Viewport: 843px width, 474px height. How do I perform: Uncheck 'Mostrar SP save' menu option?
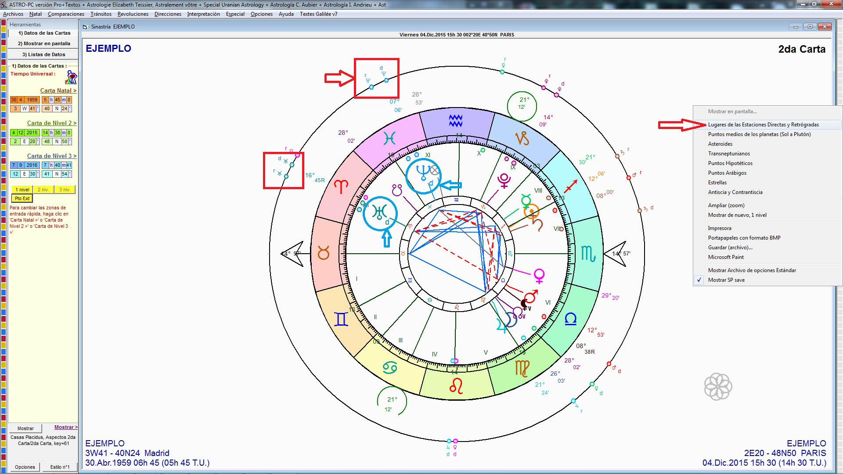726,280
